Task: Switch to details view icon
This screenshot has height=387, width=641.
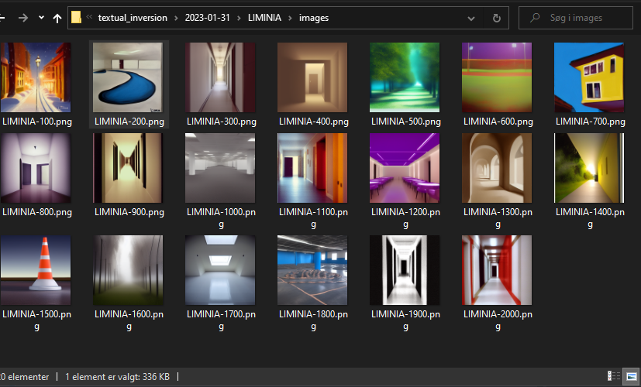Action: [x=614, y=375]
